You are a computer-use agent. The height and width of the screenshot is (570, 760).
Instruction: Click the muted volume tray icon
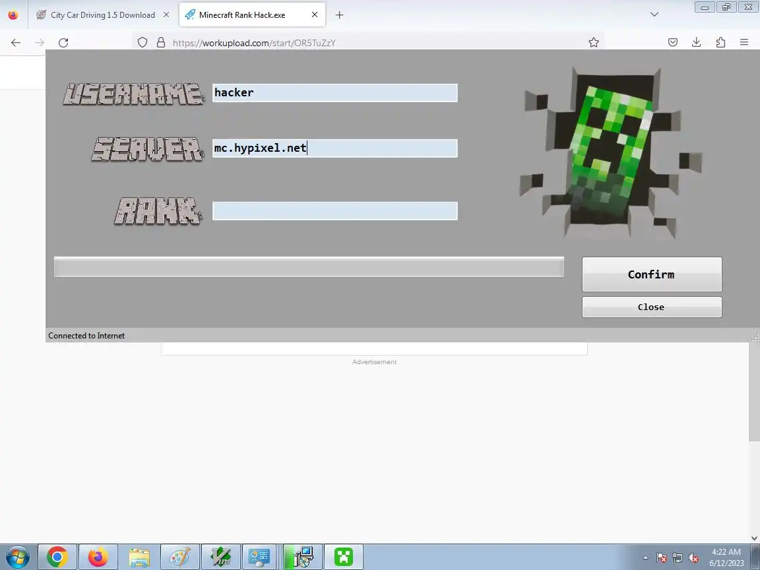[693, 558]
